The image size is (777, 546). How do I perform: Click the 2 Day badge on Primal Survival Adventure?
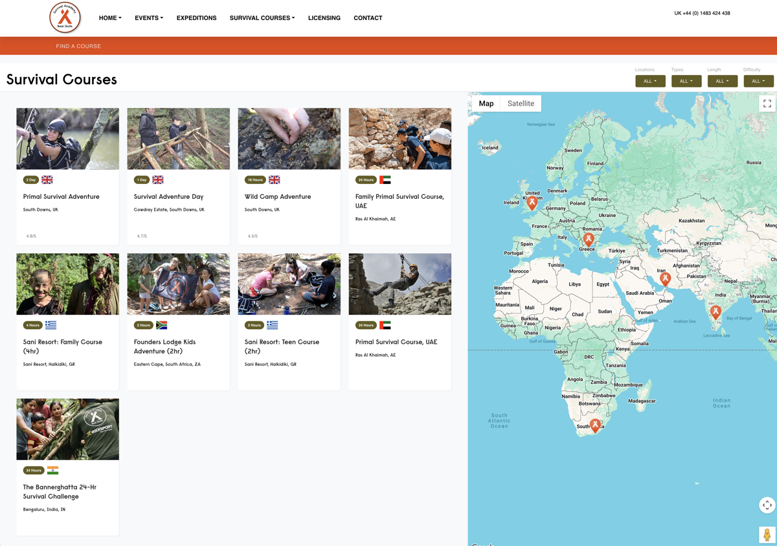point(31,180)
